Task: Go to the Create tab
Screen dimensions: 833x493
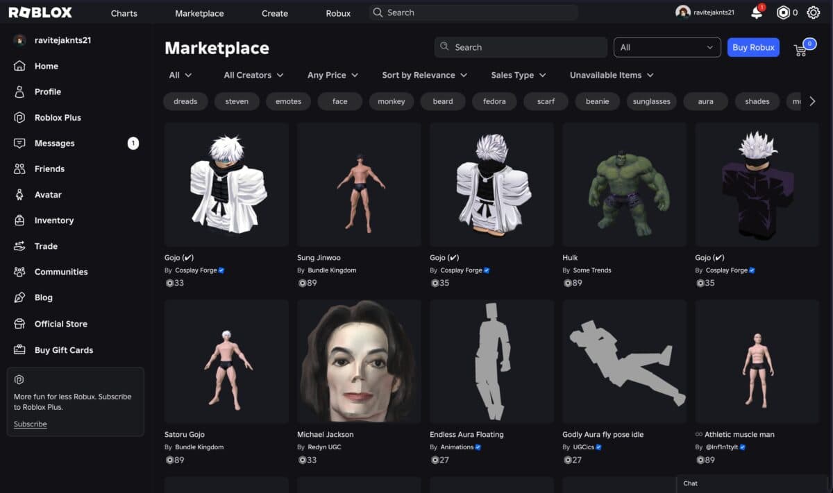Action: coord(275,13)
